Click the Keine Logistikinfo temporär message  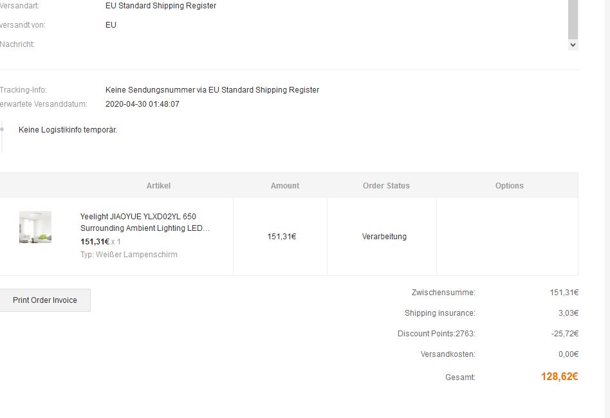tap(68, 130)
